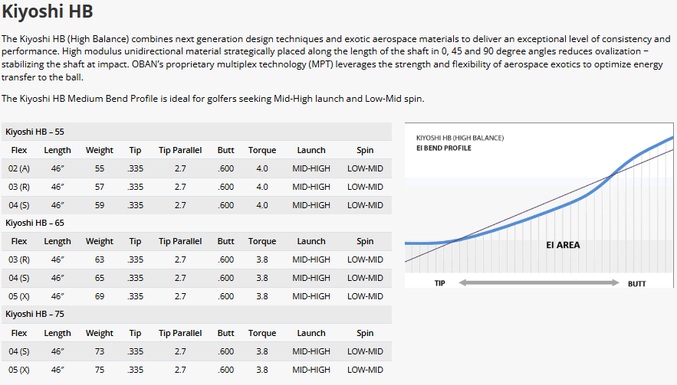
Task: Click the paragraph mentioning OBAN's multiplex technology
Action: pyautogui.click(x=336, y=58)
